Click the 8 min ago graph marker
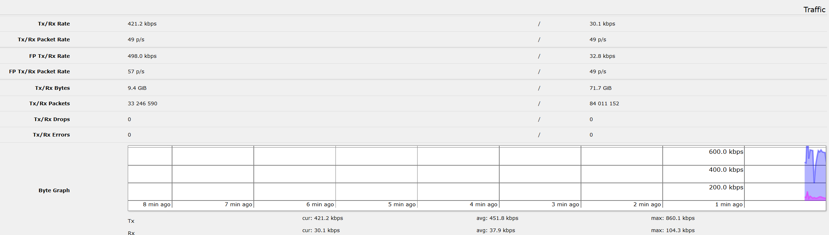This screenshot has height=235, width=829. point(156,204)
